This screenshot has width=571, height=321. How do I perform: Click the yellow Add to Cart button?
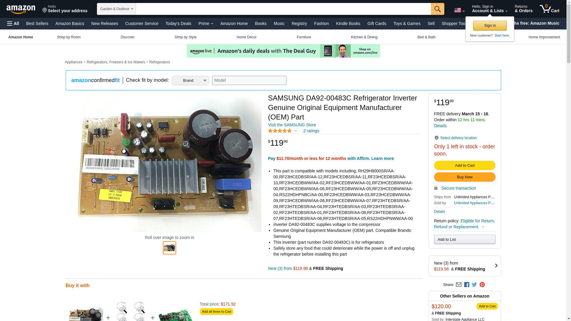click(465, 166)
